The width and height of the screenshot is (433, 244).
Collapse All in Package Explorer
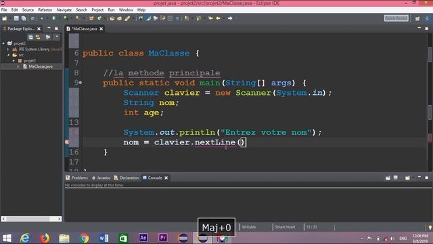tap(30, 37)
